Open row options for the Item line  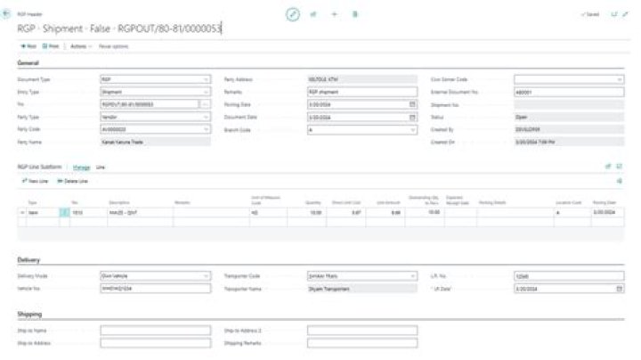click(64, 213)
